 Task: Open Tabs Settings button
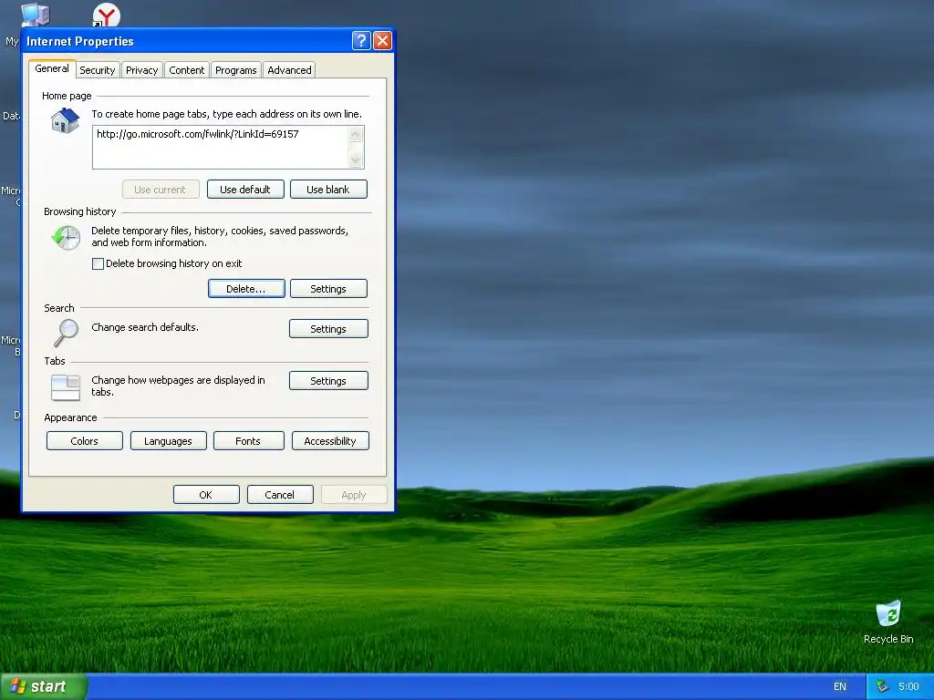click(328, 381)
